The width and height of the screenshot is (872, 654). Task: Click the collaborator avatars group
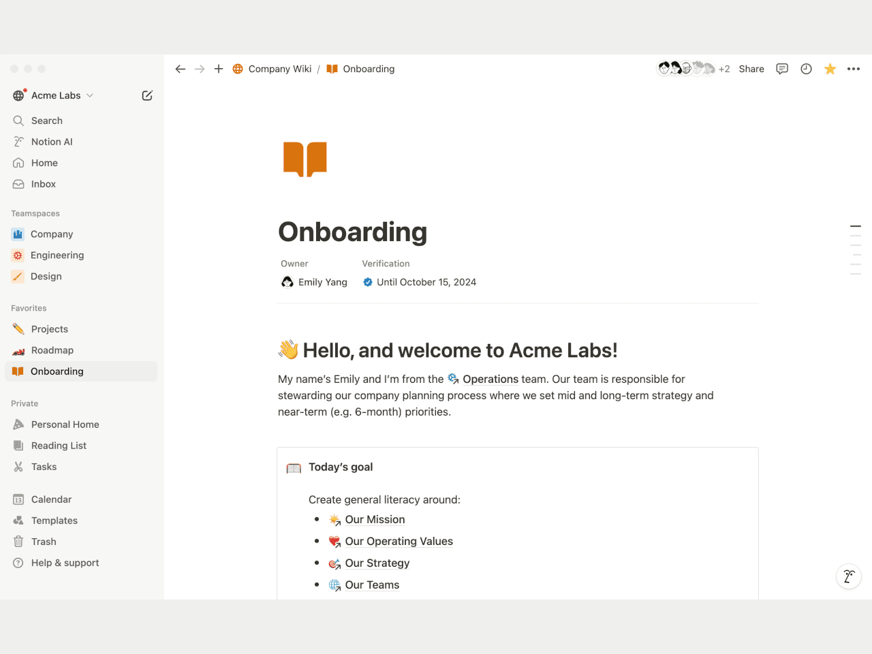point(685,69)
